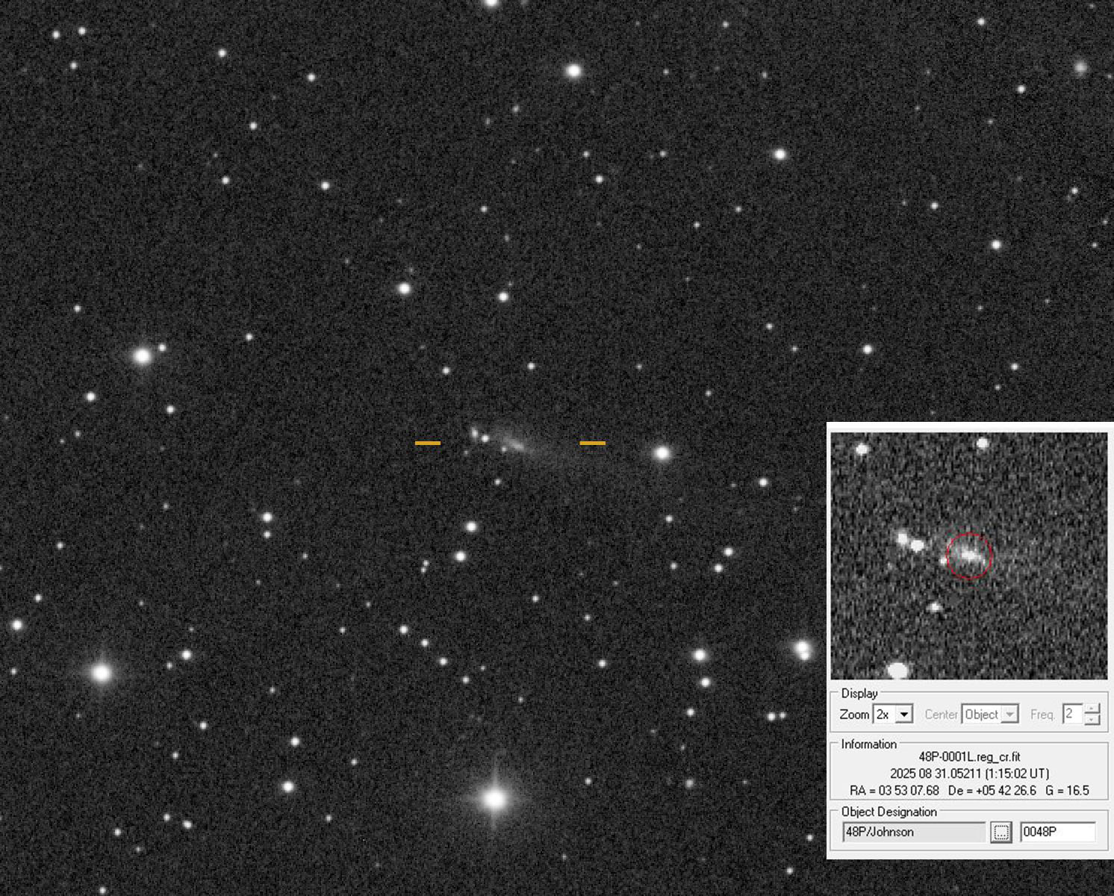Click the brightest spiked star at bottom center
This screenshot has width=1114, height=896.
click(x=494, y=799)
